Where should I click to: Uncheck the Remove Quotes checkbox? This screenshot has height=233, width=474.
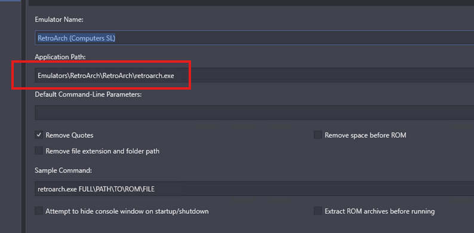tap(39, 135)
